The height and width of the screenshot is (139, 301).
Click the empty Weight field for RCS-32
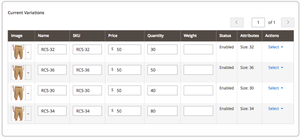pos(198,49)
